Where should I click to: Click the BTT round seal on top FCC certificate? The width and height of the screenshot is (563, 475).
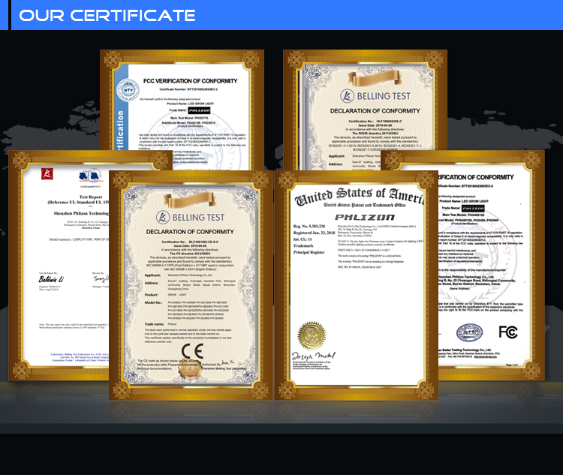point(128,90)
